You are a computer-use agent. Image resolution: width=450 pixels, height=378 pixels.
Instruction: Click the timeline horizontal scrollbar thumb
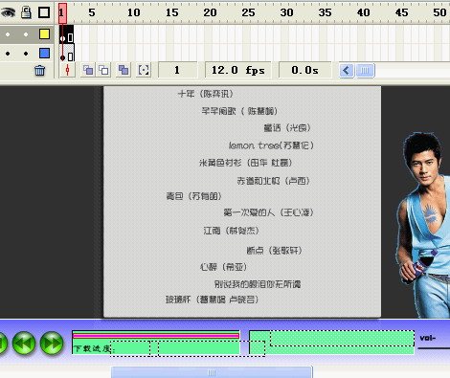pyautogui.click(x=365, y=70)
